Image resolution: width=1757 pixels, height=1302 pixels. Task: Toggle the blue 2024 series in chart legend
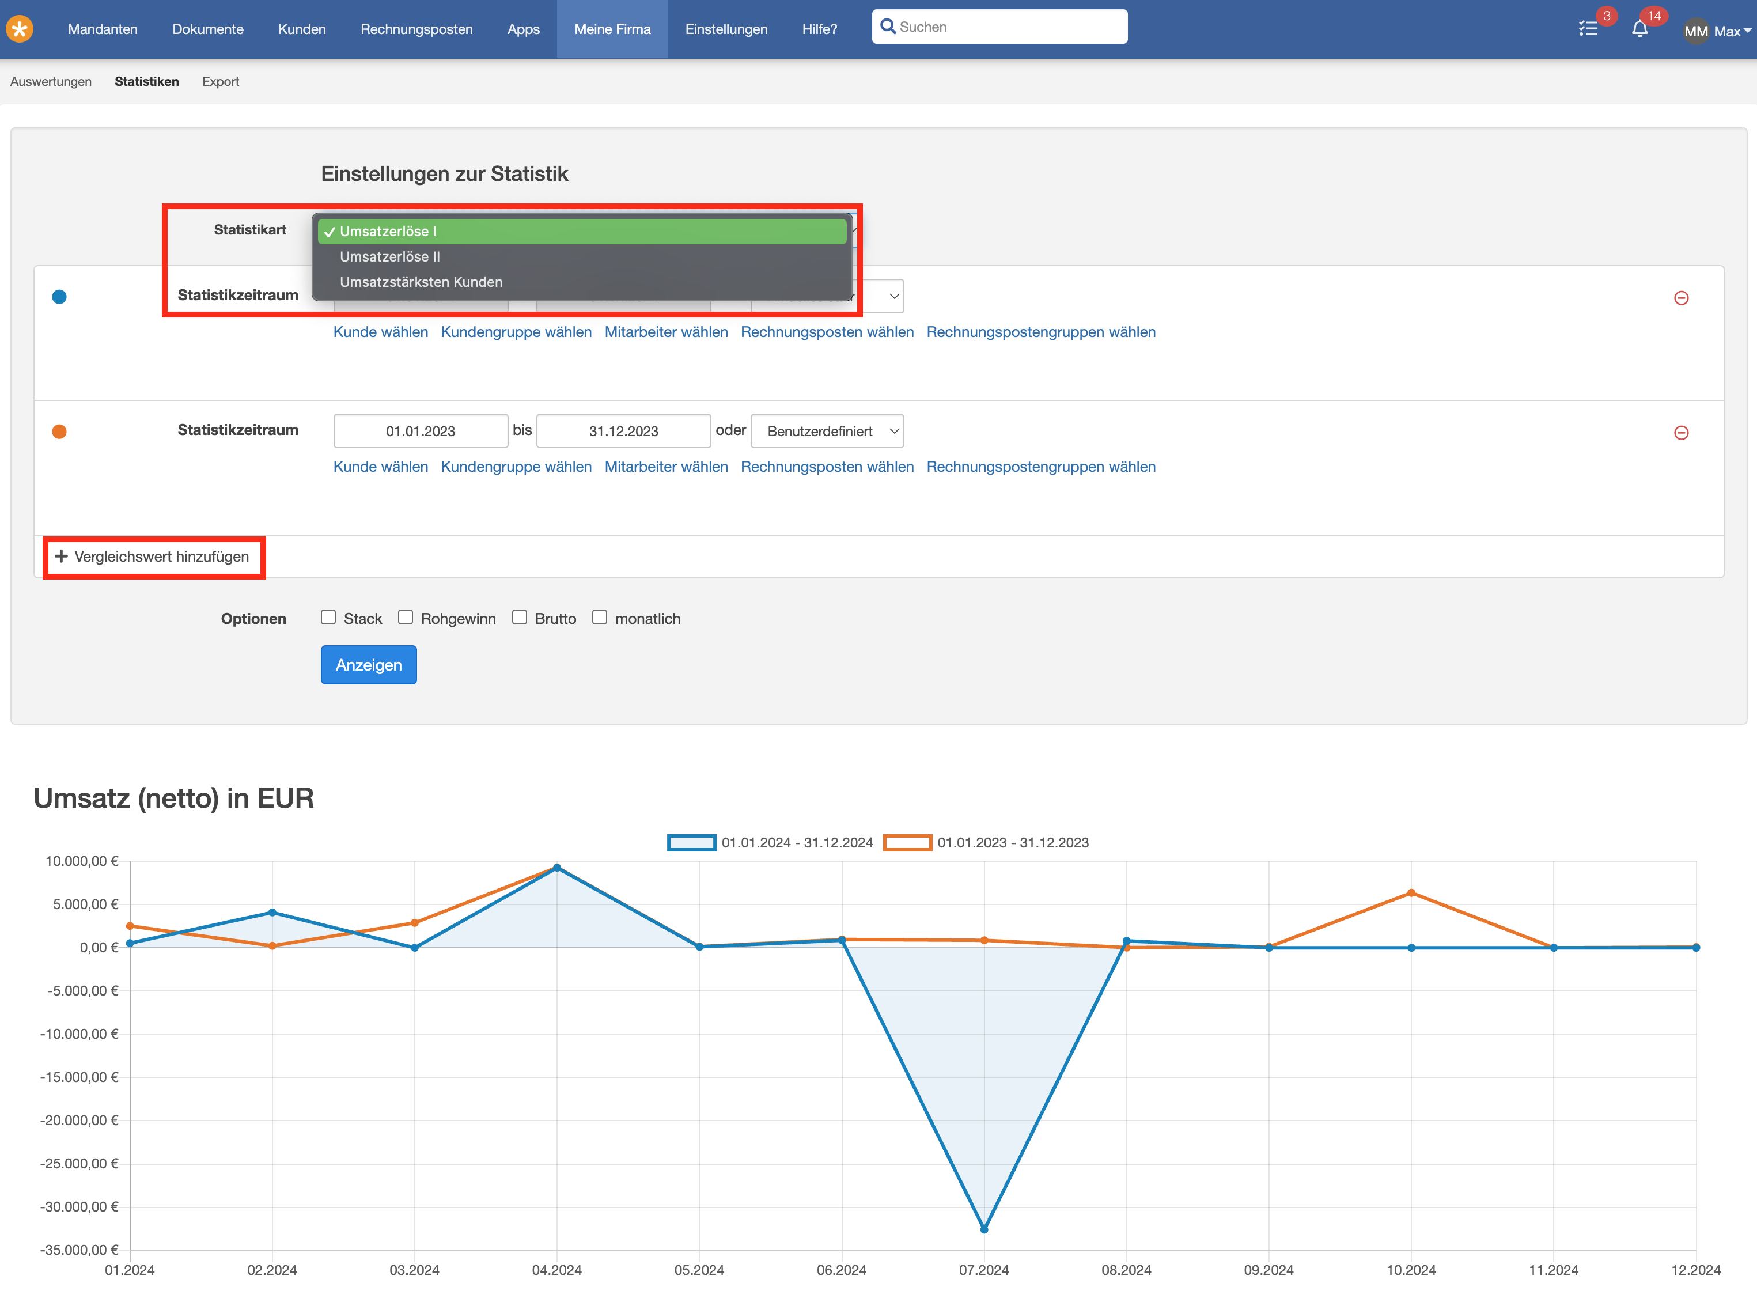click(770, 842)
